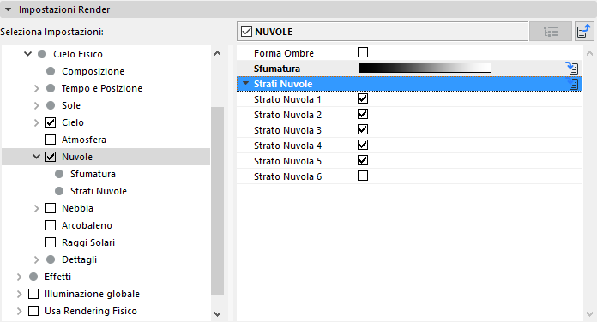Enable the Raggi Solari checkbox
This screenshot has height=322, width=597.
(x=51, y=242)
